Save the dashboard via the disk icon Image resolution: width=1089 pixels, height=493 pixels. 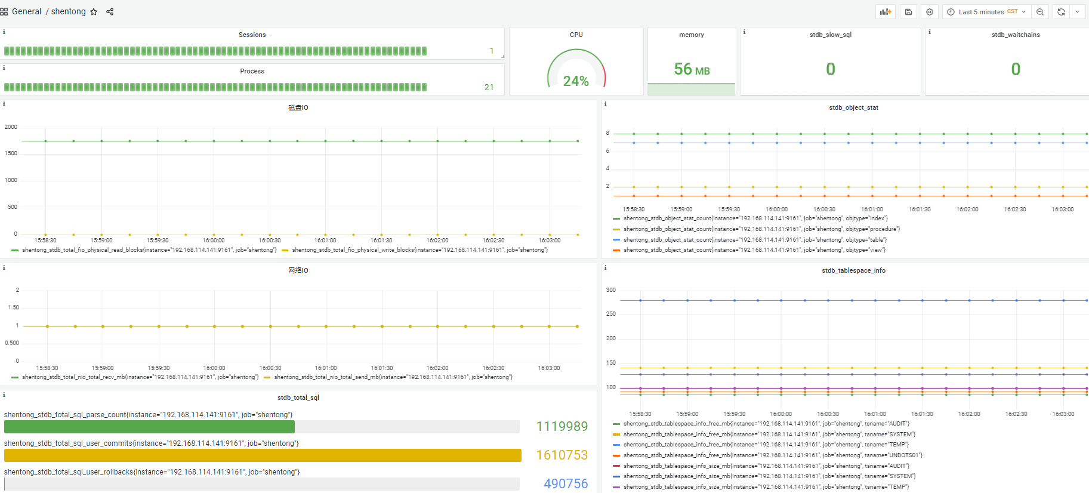[908, 12]
